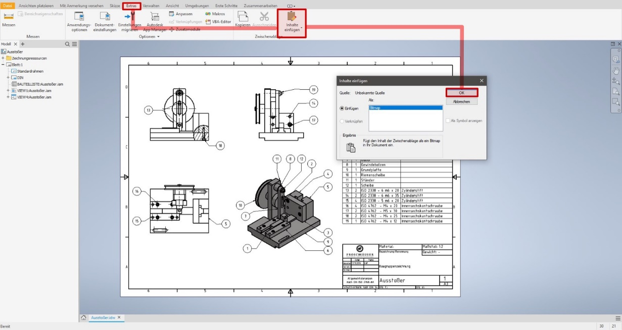Viewport: 622px width, 330px height.
Task: Select the Zoom tool in navigation bar
Action: [x=615, y=80]
